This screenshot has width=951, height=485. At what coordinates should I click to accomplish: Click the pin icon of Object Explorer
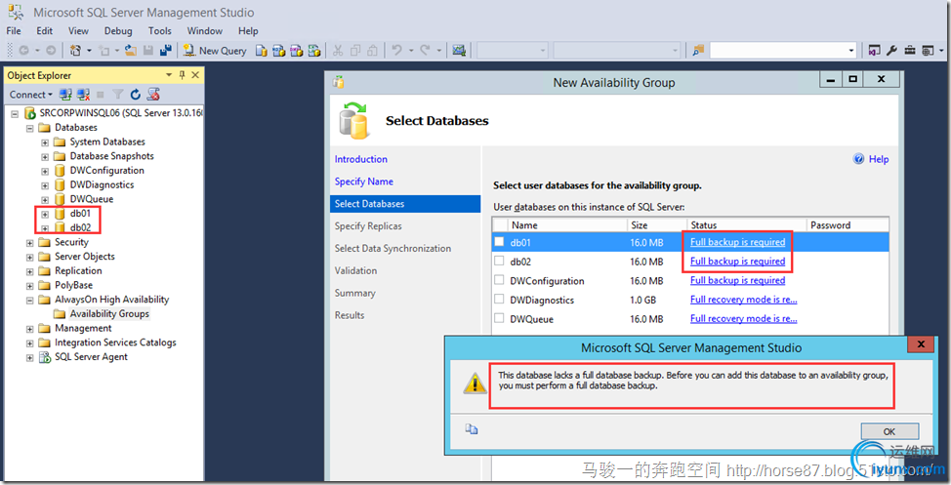(182, 75)
